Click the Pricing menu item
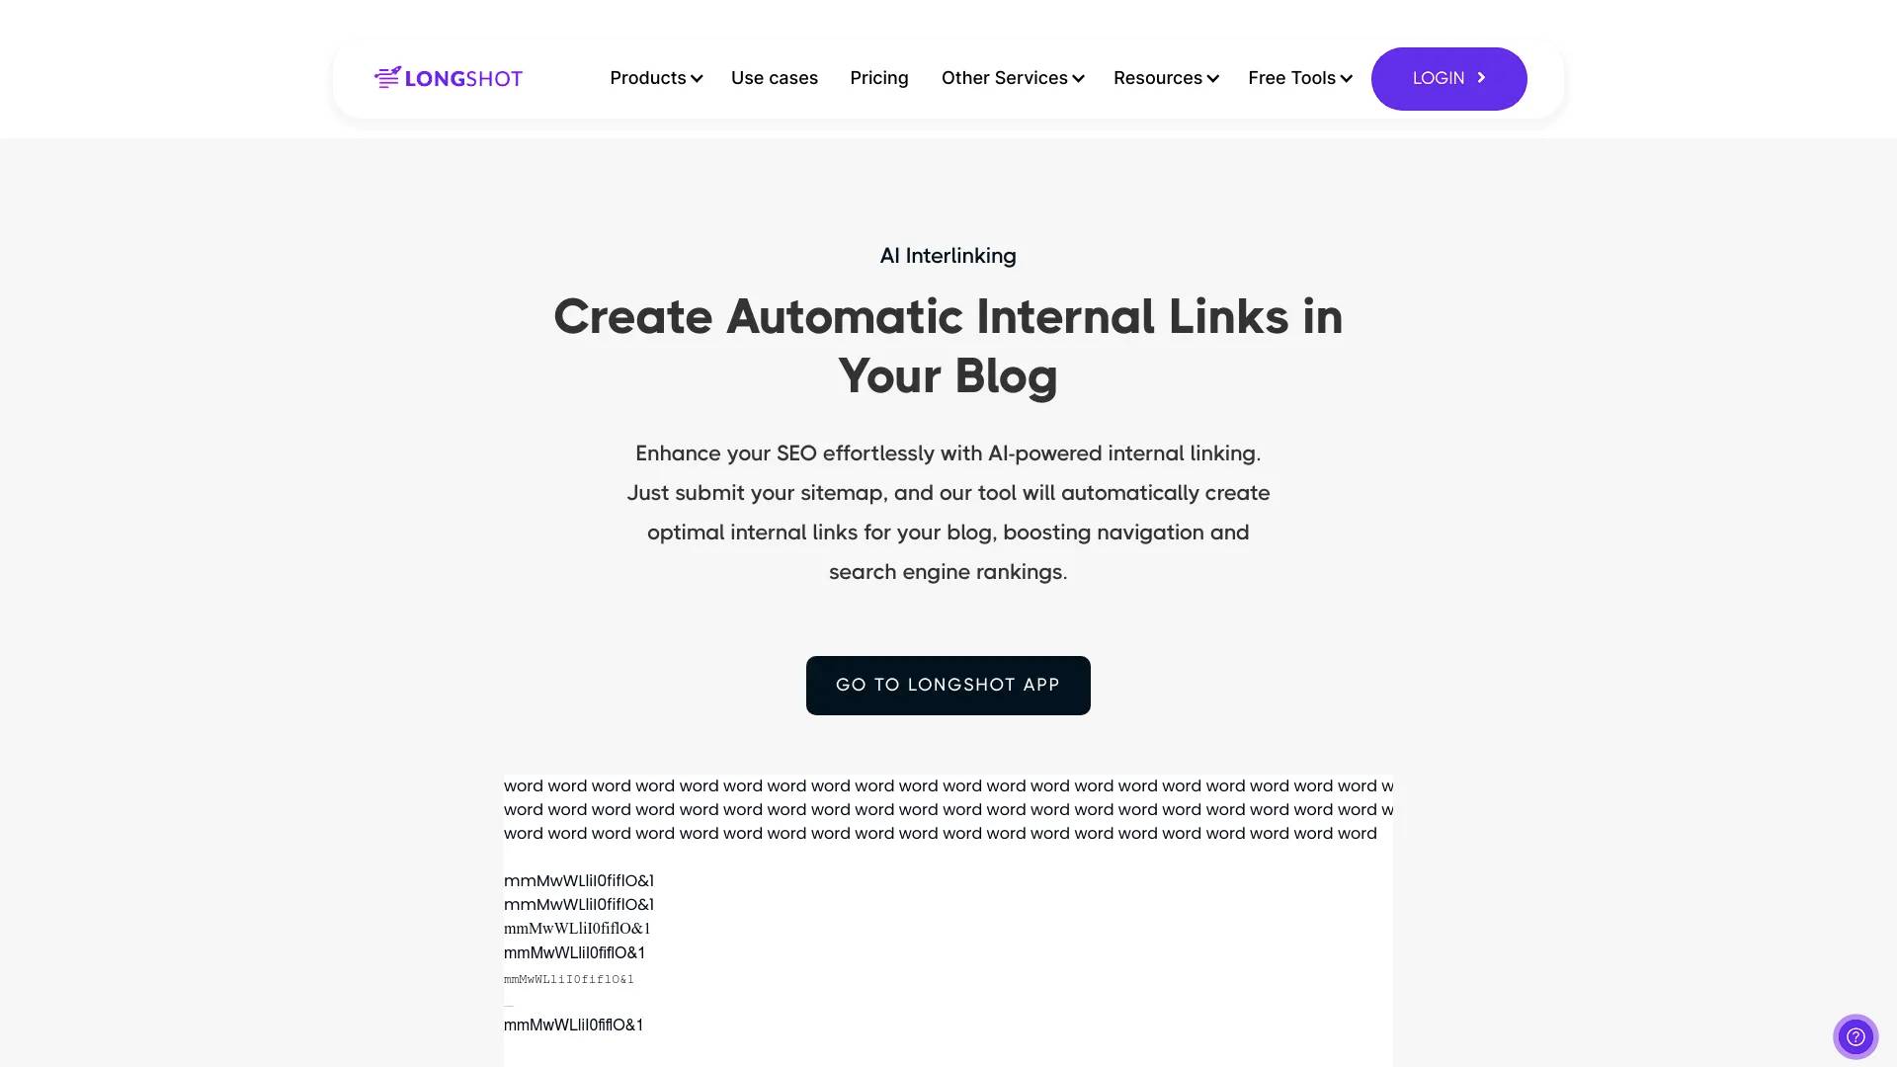1897x1067 pixels. point(879,78)
